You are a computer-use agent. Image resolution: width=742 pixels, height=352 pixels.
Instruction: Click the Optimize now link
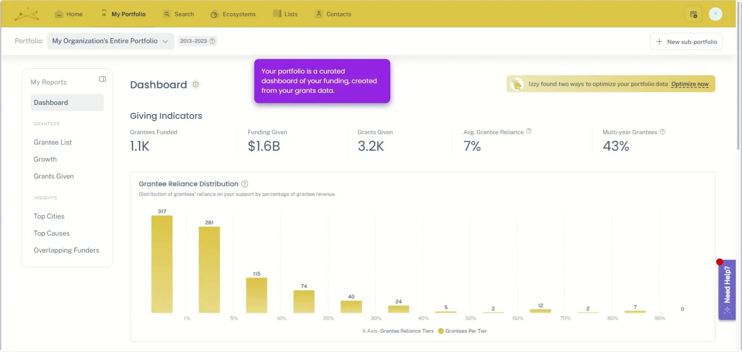tap(689, 84)
